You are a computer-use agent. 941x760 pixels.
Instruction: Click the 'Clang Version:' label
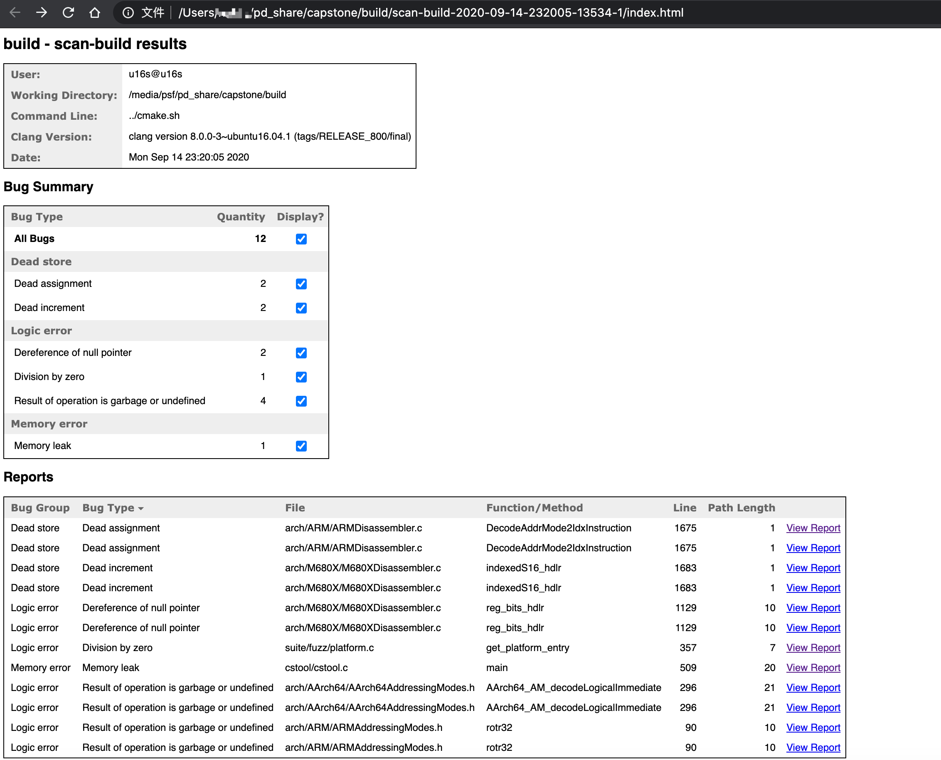point(51,137)
